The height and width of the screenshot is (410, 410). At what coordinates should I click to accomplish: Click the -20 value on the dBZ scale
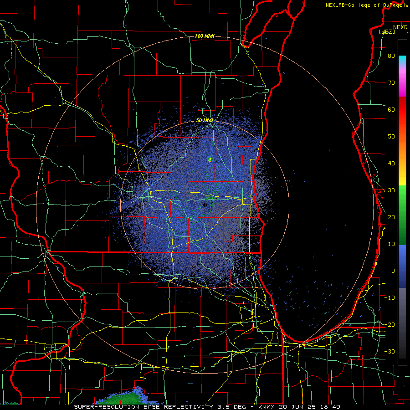point(389,324)
